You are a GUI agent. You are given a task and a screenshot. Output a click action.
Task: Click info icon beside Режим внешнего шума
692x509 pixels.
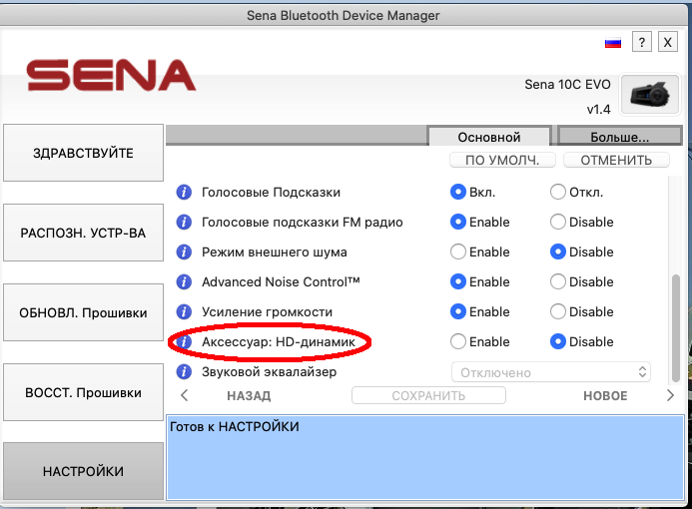(184, 253)
